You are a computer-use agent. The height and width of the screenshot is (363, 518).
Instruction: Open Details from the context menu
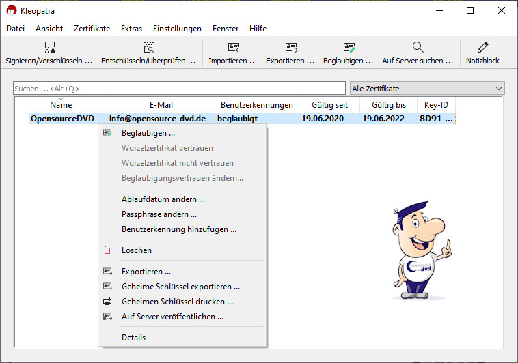click(133, 337)
